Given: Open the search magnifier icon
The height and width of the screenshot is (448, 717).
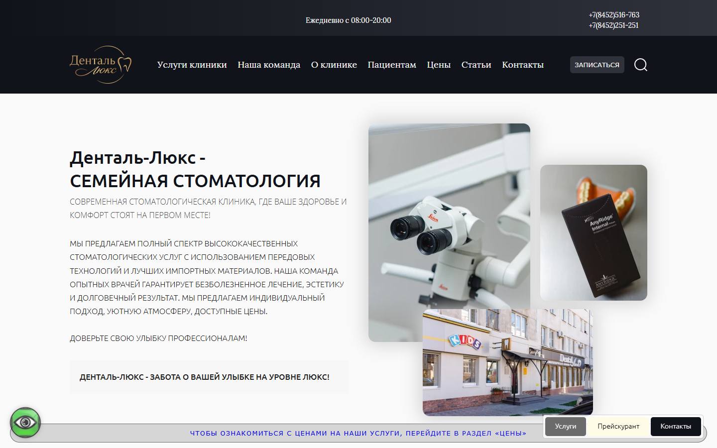Looking at the screenshot, I should pos(641,65).
